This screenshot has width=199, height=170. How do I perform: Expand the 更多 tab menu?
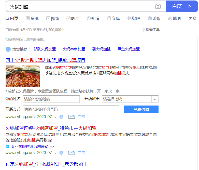192,19
